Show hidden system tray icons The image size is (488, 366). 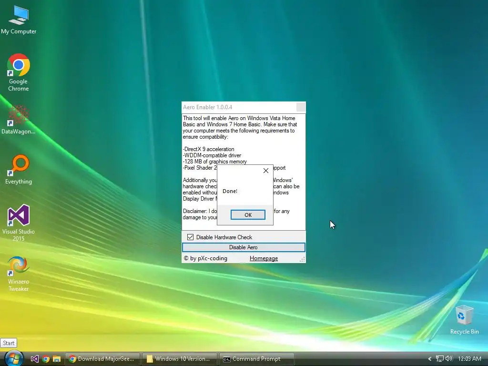(x=430, y=359)
